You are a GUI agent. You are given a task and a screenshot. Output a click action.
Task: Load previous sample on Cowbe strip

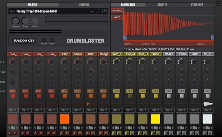click(178, 128)
